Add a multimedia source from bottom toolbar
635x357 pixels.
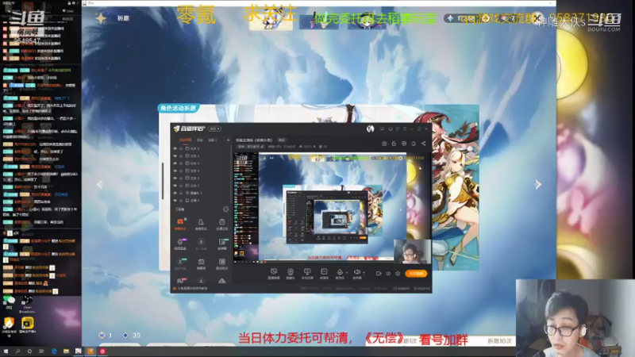pyautogui.click(x=324, y=273)
